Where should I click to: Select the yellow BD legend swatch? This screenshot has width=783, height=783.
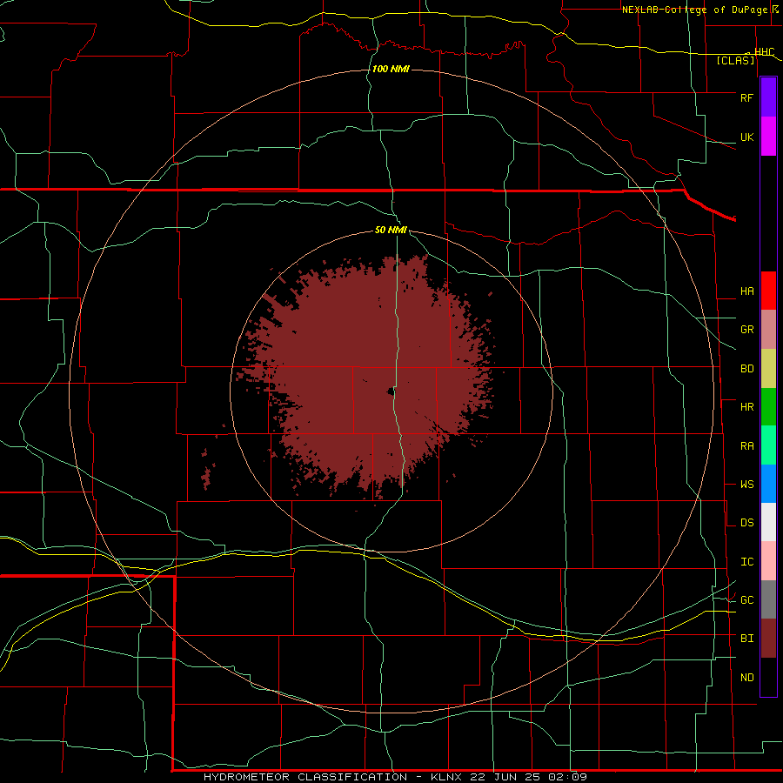(768, 369)
